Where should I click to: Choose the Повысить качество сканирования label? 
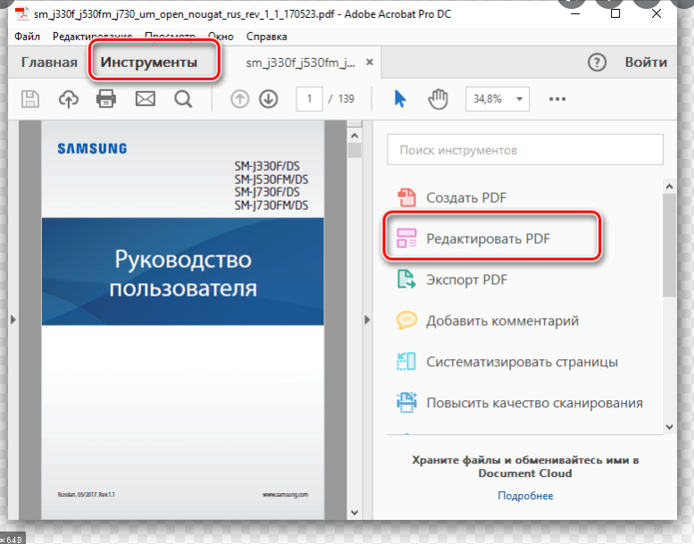[x=534, y=403]
